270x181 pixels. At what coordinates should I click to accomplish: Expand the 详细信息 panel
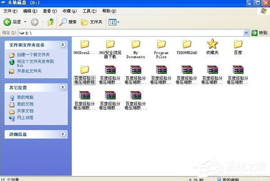[x=63, y=134]
